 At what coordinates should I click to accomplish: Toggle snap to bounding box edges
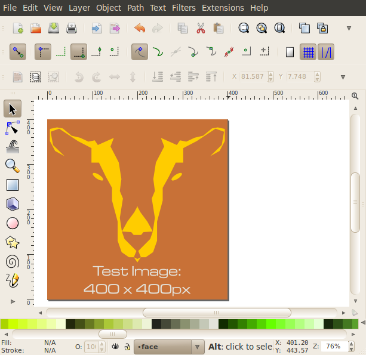61,52
